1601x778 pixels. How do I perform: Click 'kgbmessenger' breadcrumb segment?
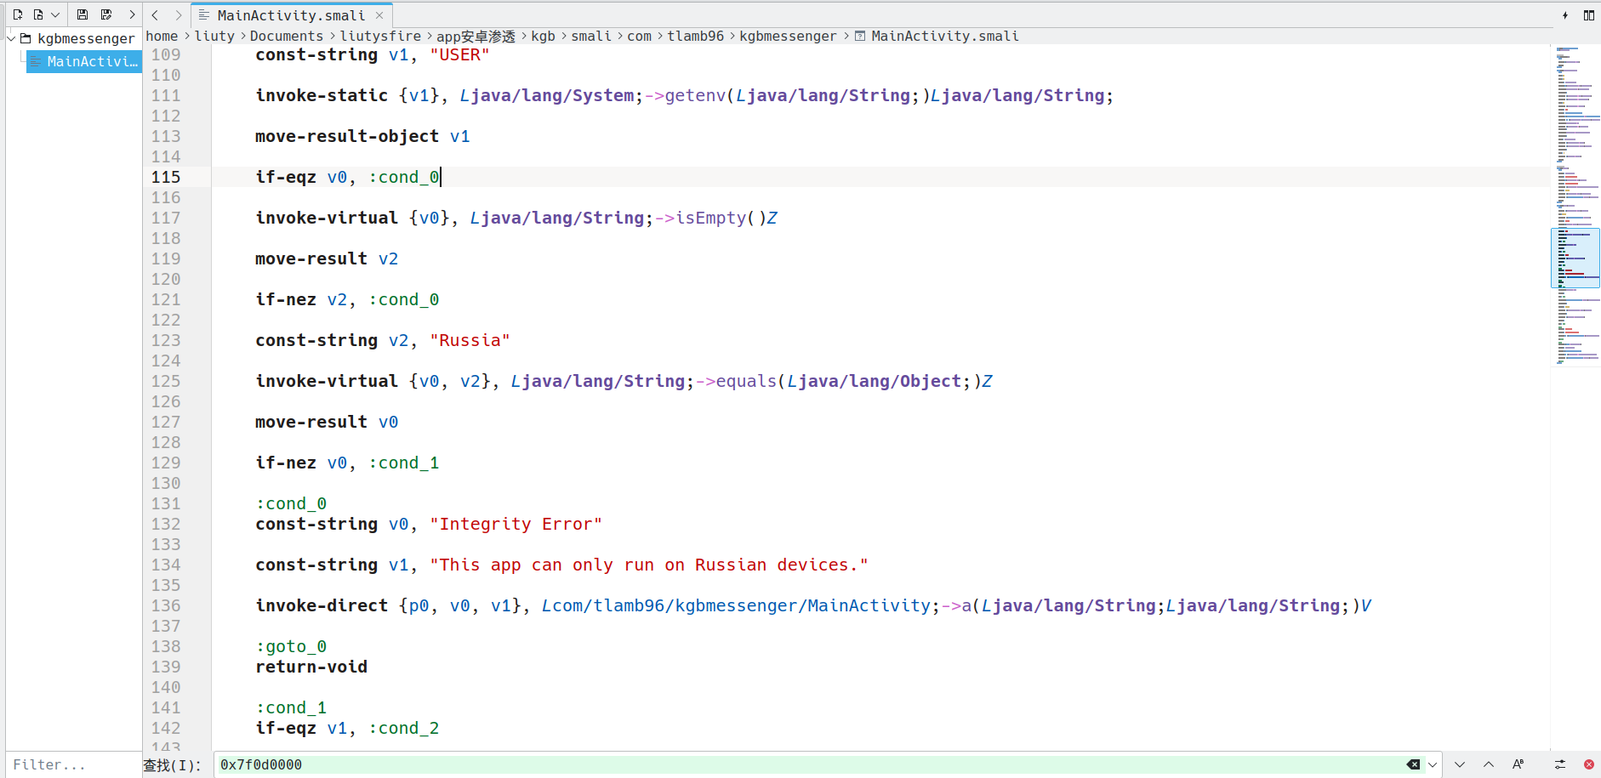click(788, 36)
